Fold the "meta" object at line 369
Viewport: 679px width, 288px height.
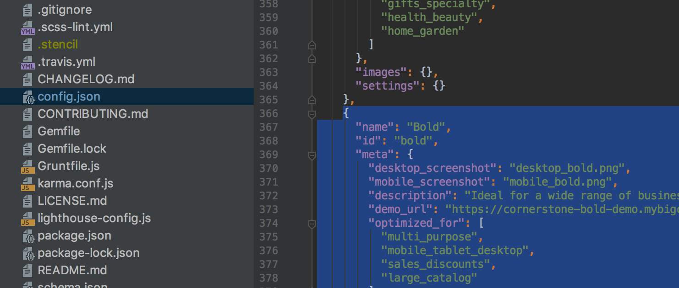point(312,155)
